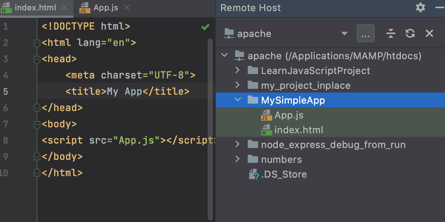The width and height of the screenshot is (445, 222).
Task: Click the green inspection checkmark in the editor
Action: [x=205, y=26]
